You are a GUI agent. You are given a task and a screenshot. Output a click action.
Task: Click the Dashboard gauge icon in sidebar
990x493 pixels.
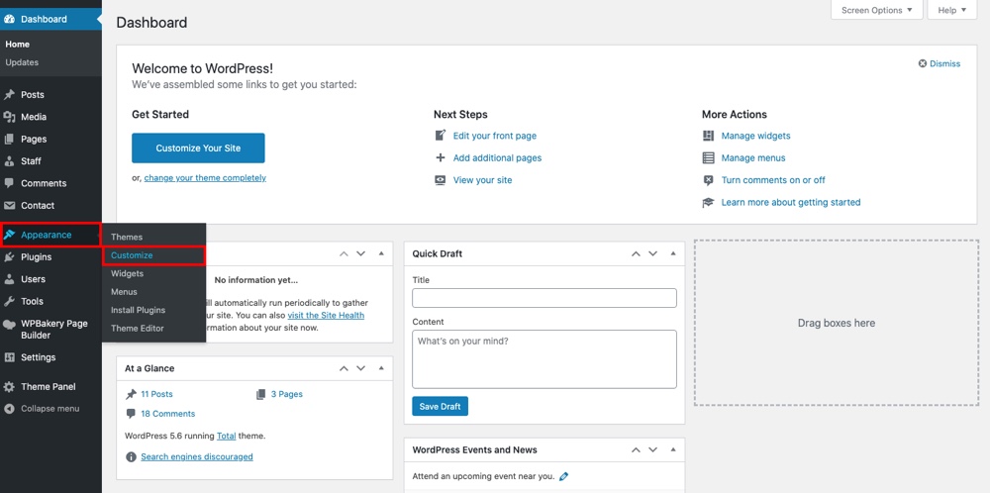click(9, 19)
